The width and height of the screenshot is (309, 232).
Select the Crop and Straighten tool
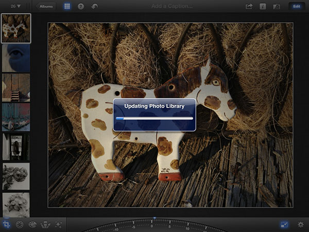coord(7,224)
